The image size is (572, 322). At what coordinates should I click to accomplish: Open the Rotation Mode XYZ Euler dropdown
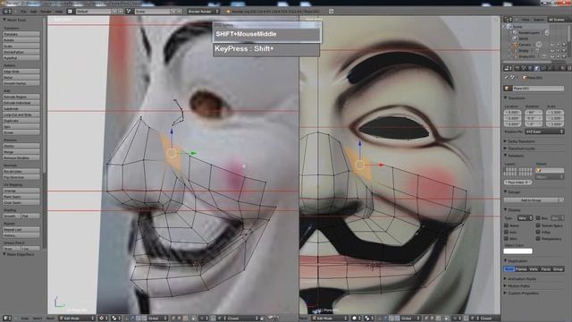pos(544,131)
